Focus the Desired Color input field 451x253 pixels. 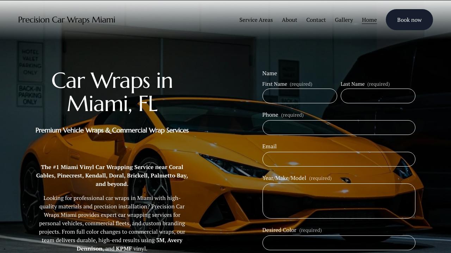click(339, 243)
